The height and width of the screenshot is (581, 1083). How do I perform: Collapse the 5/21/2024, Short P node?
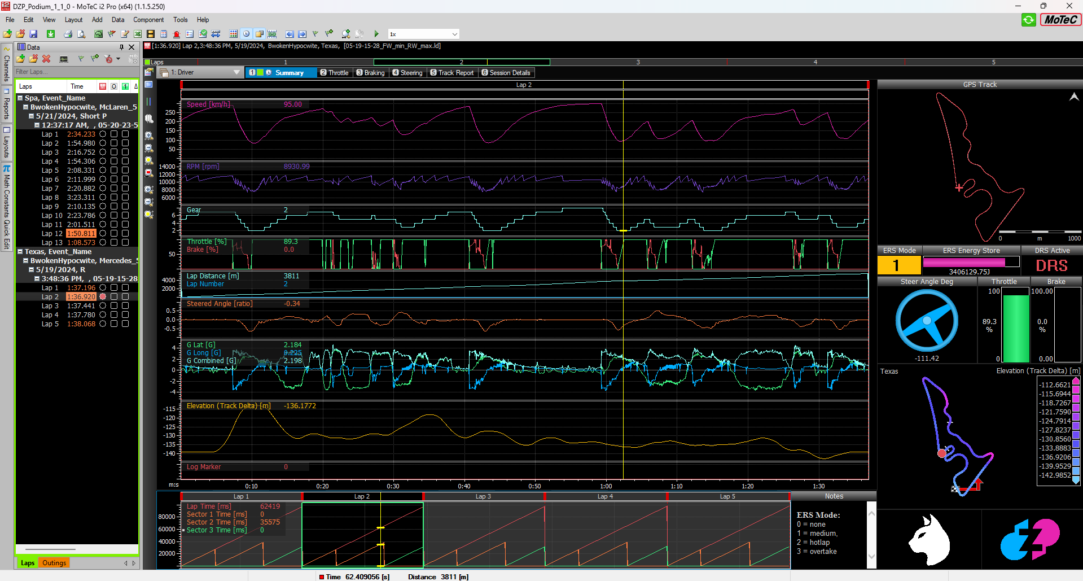pyautogui.click(x=31, y=116)
